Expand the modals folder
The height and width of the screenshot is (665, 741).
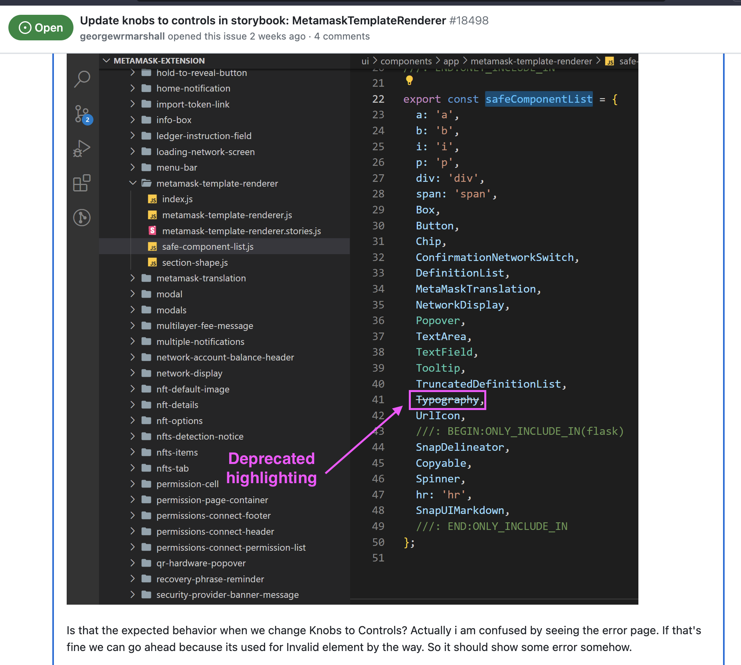(x=133, y=310)
